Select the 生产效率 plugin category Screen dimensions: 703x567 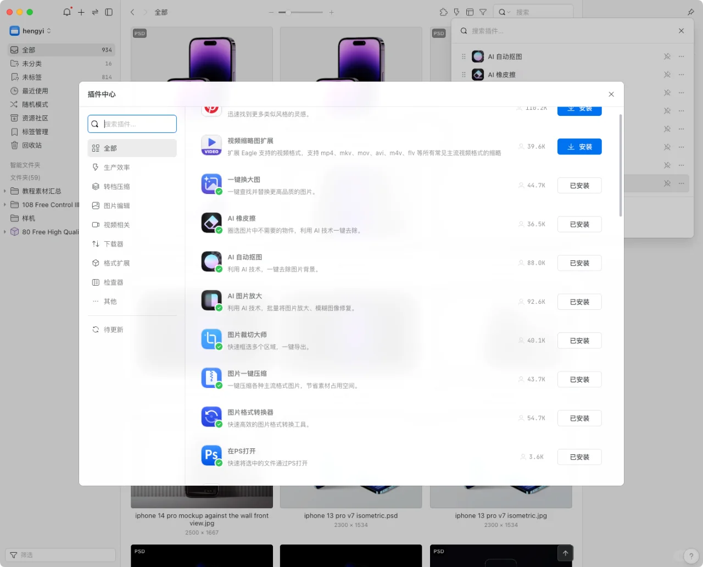click(x=132, y=168)
